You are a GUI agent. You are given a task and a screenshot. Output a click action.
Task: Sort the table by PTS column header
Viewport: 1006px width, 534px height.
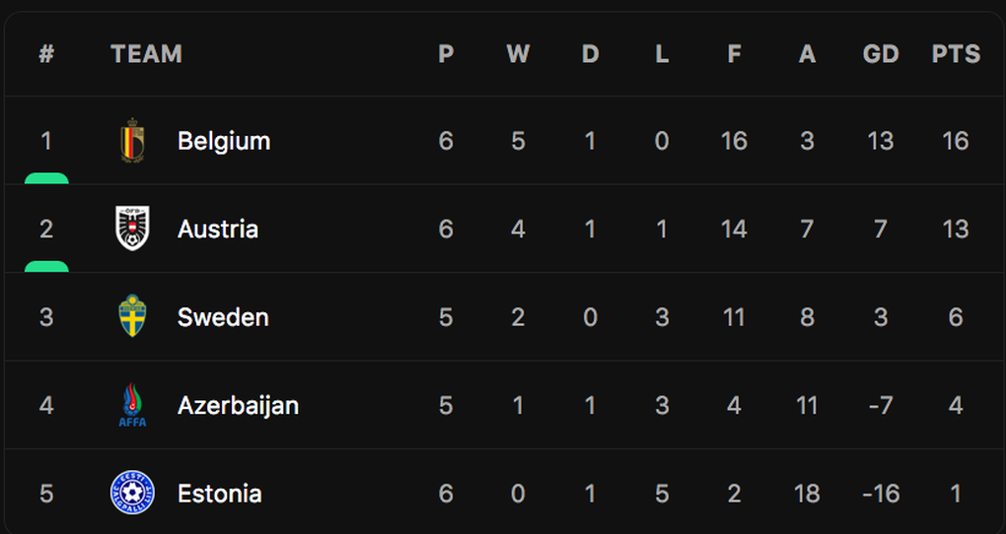pyautogui.click(x=956, y=54)
